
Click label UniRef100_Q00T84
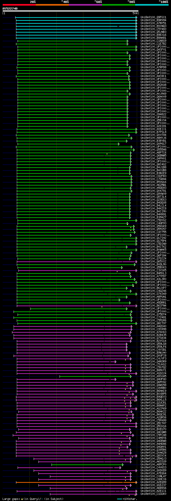153,135
